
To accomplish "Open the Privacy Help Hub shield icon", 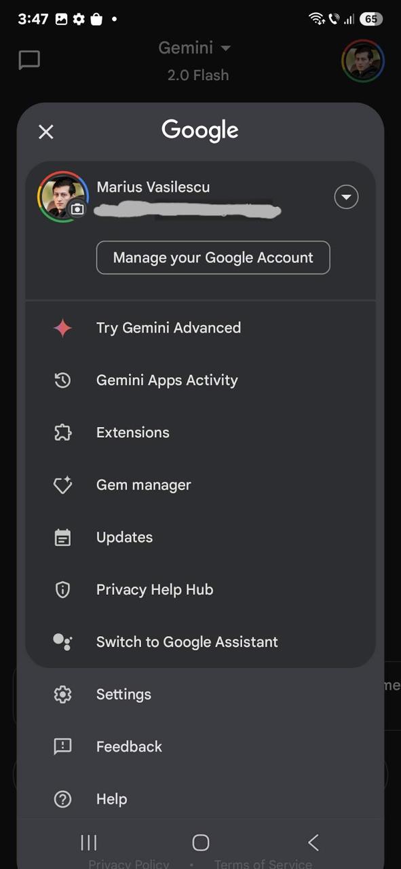I will click(62, 589).
